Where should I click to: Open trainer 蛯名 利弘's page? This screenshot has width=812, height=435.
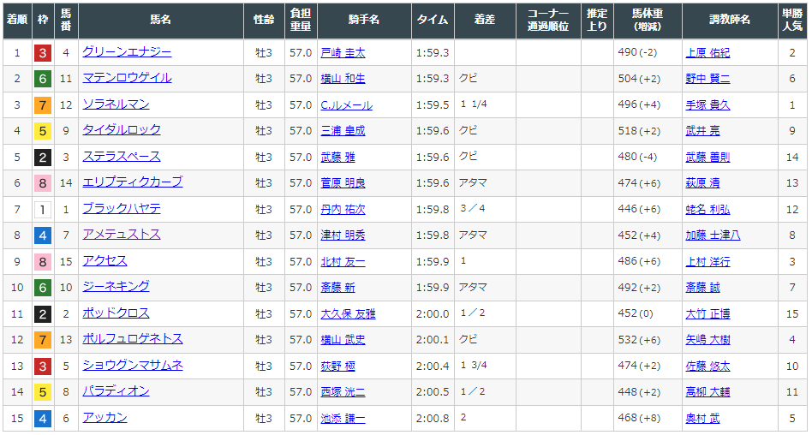[x=708, y=210]
